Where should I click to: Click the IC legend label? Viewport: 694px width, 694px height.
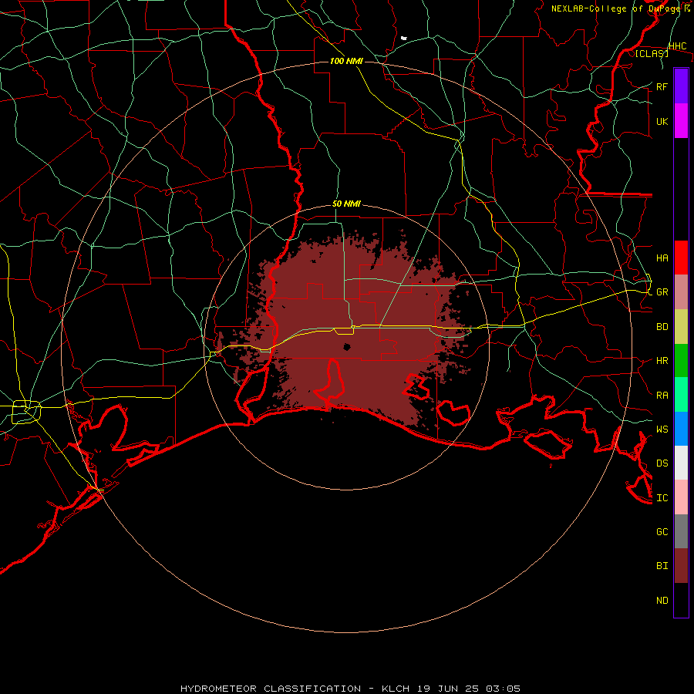[x=662, y=498]
